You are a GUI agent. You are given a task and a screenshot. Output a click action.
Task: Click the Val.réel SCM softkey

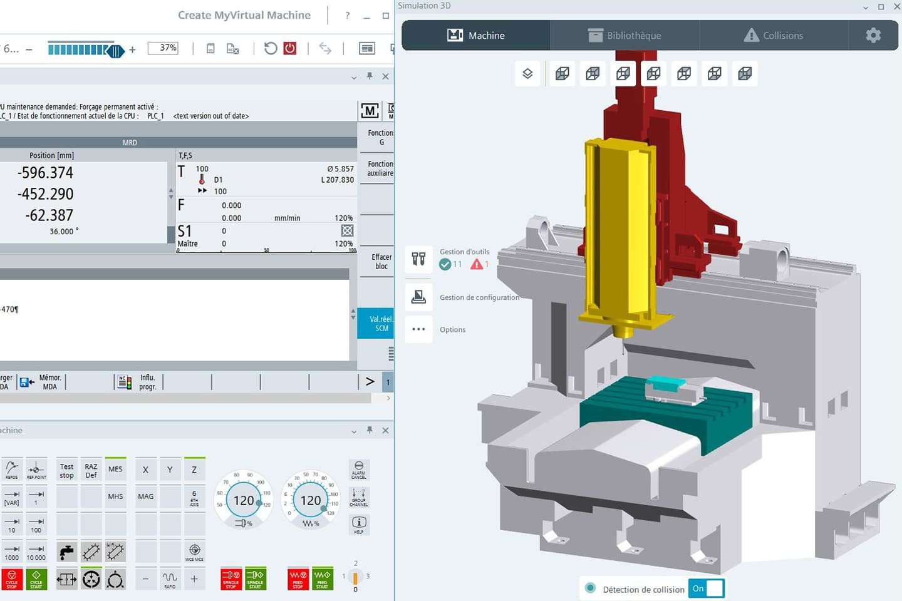(381, 324)
